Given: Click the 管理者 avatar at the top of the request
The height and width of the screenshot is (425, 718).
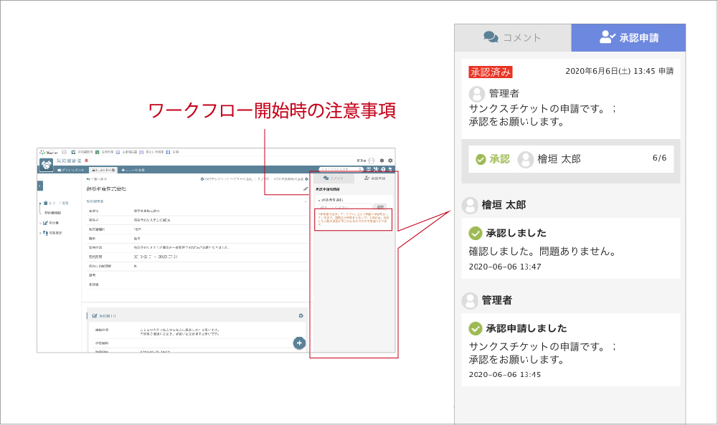Looking at the screenshot, I should point(476,94).
